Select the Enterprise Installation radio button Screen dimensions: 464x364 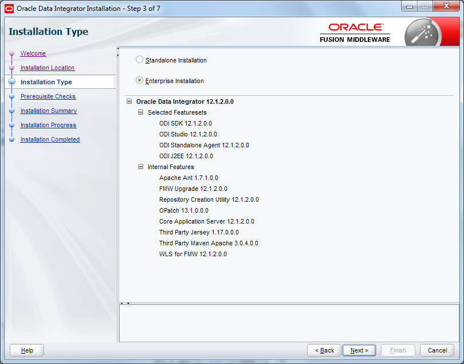click(139, 80)
